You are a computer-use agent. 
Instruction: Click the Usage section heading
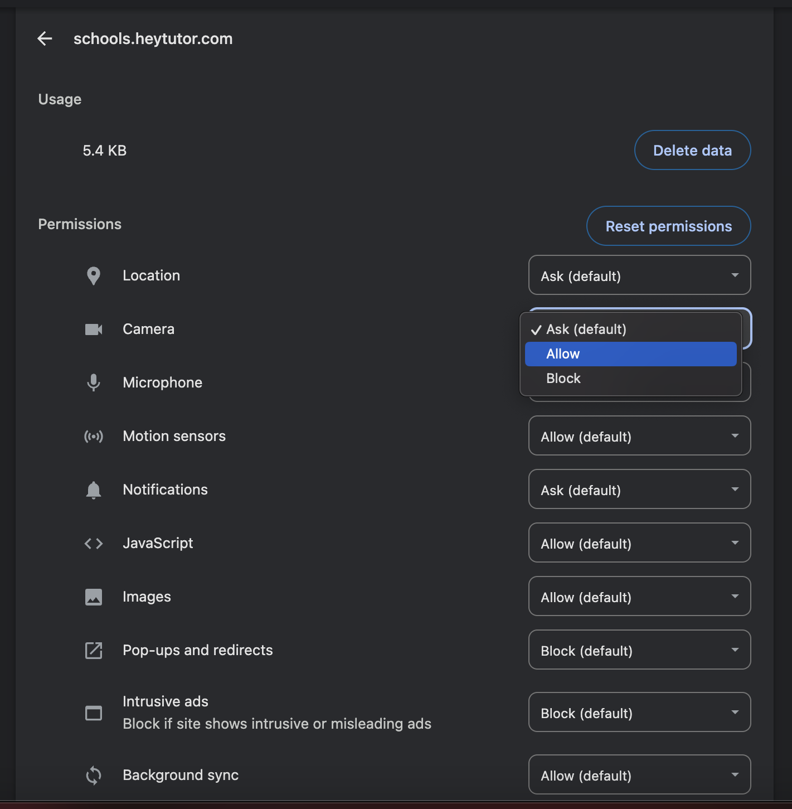click(60, 99)
